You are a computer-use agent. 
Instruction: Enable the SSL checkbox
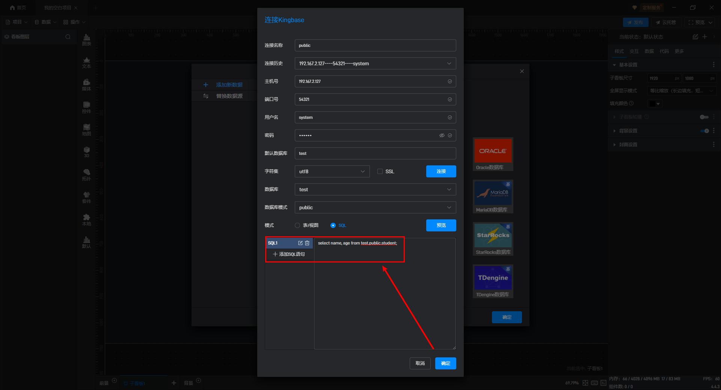[x=380, y=171]
